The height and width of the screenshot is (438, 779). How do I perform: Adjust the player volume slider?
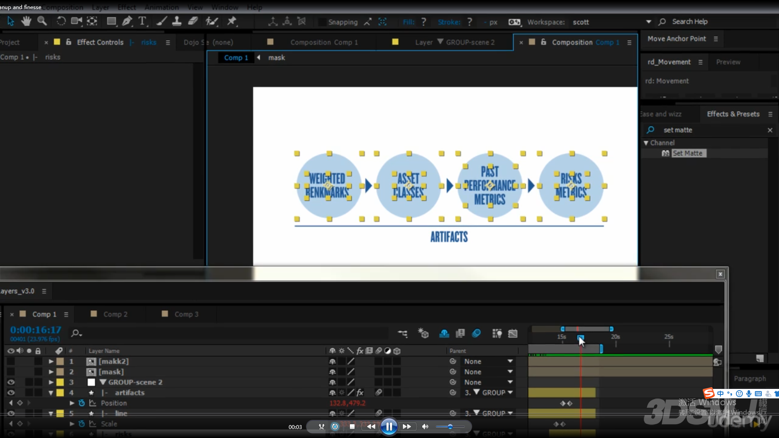[x=450, y=426]
